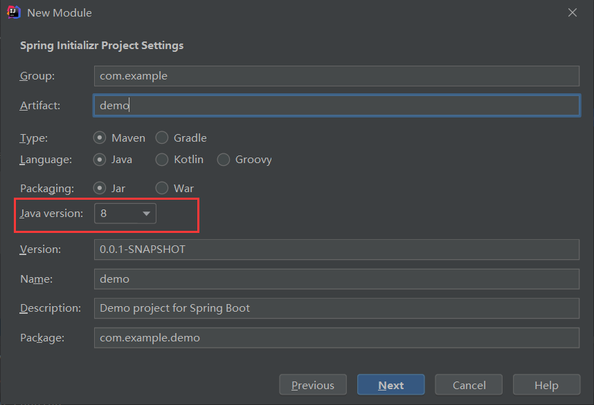Viewport: 594px width, 405px height.
Task: Open the Java version dropdown
Action: (125, 214)
